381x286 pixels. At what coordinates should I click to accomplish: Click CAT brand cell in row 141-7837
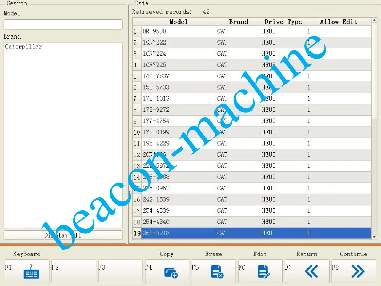coord(239,76)
